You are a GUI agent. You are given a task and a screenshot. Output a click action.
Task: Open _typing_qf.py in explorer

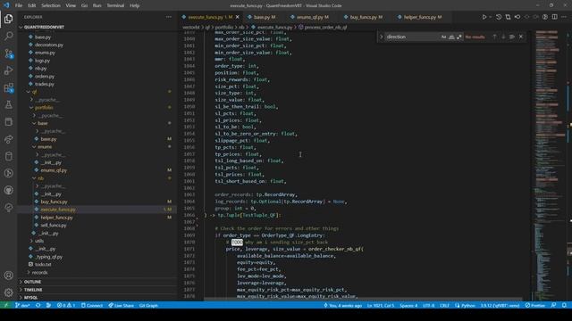pos(49,257)
